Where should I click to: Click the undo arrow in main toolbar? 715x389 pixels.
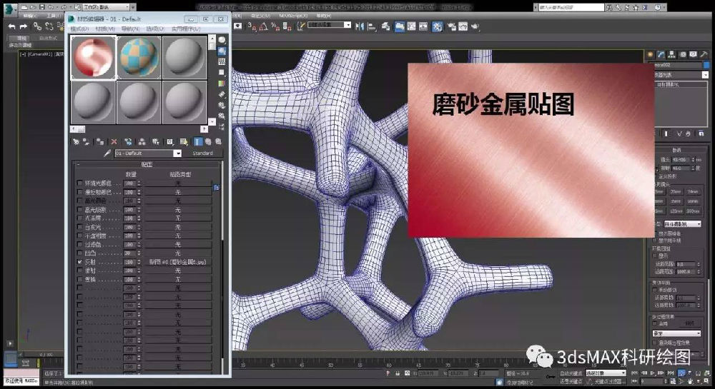coord(12,26)
